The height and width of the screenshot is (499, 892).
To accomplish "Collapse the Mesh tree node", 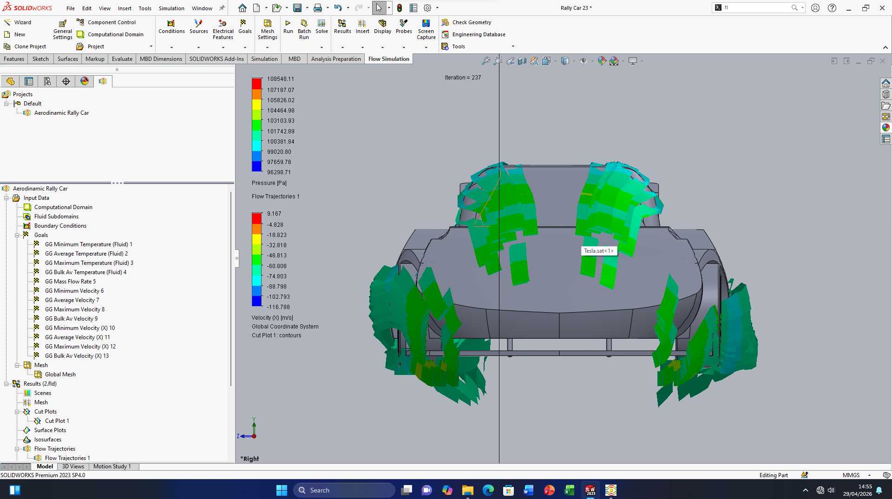I will pos(17,365).
